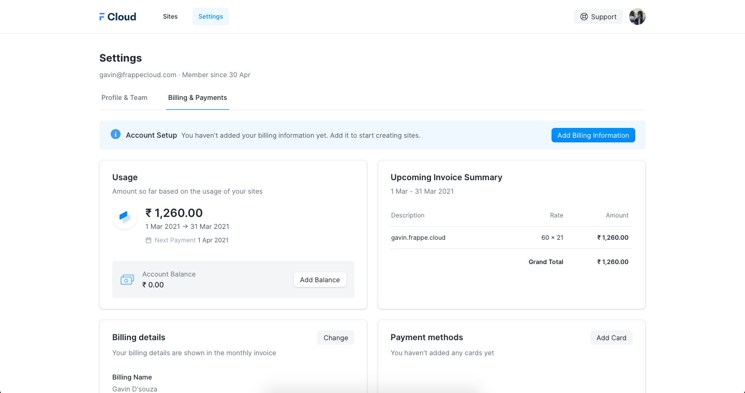This screenshot has height=393, width=745.
Task: Click the account balance cash icon
Action: 127,280
